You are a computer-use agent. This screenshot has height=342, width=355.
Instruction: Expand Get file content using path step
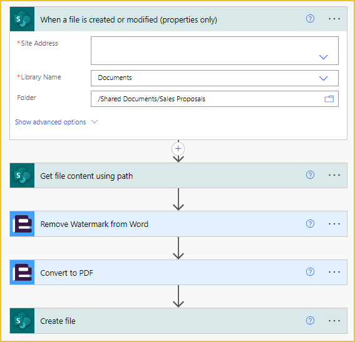[178, 176]
